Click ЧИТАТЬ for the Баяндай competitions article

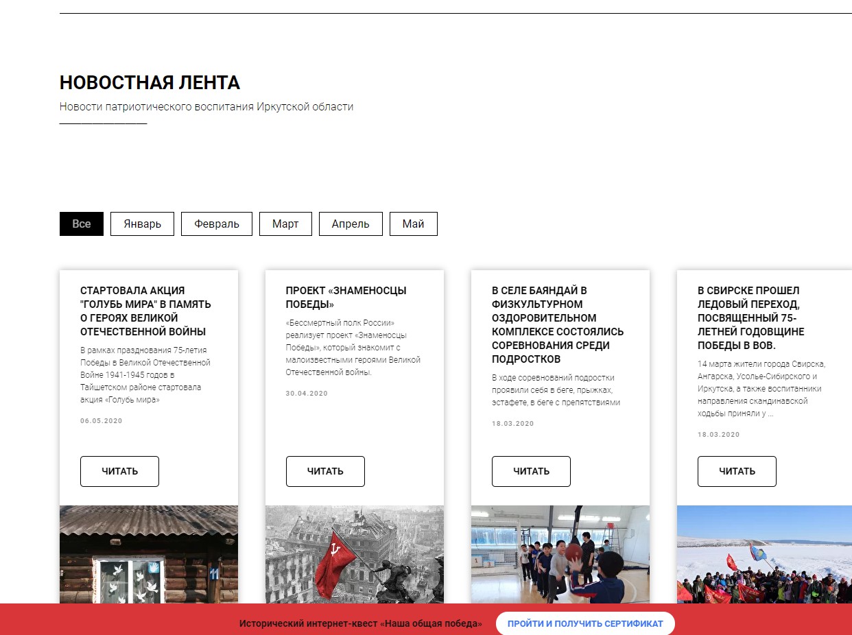531,472
